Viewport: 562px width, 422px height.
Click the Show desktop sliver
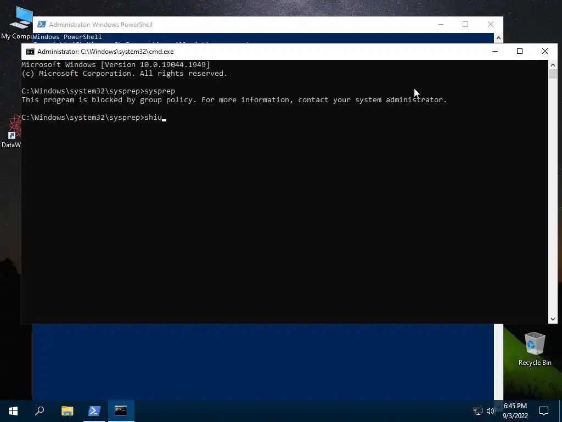pyautogui.click(x=560, y=411)
